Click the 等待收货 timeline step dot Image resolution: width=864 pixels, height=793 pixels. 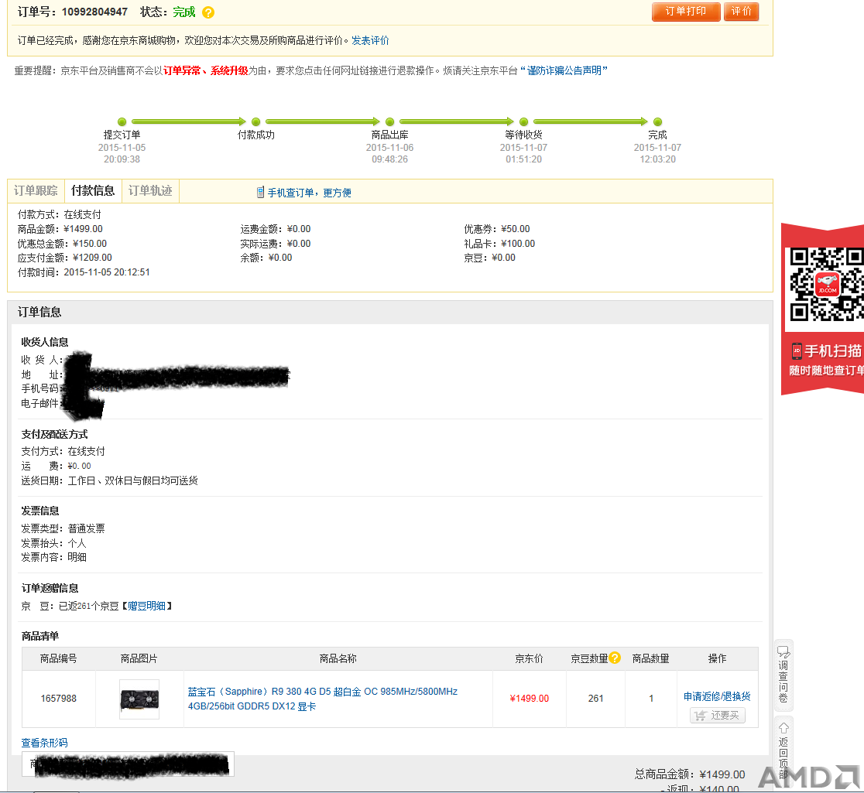tap(523, 121)
